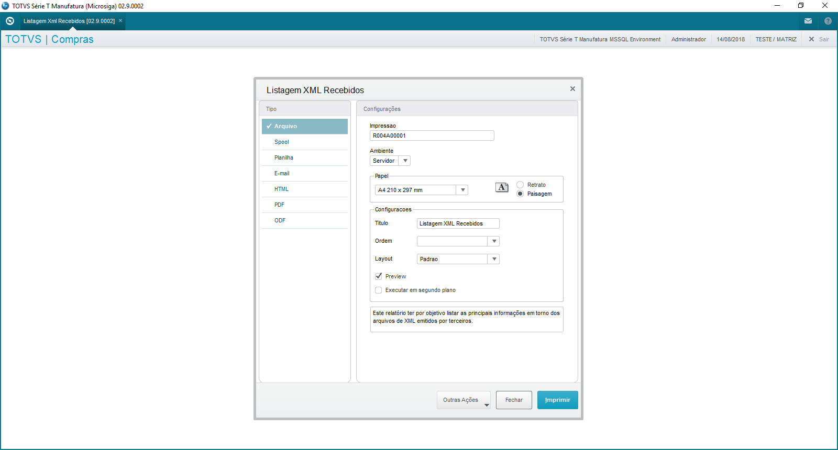Choose PDF as output type

point(280,205)
